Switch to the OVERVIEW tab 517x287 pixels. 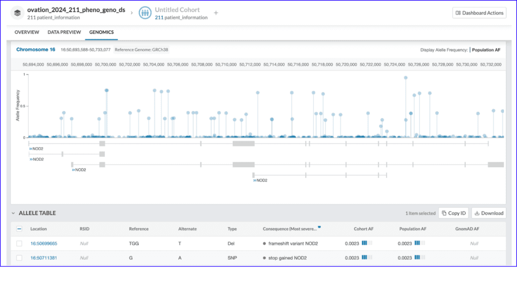pos(27,32)
